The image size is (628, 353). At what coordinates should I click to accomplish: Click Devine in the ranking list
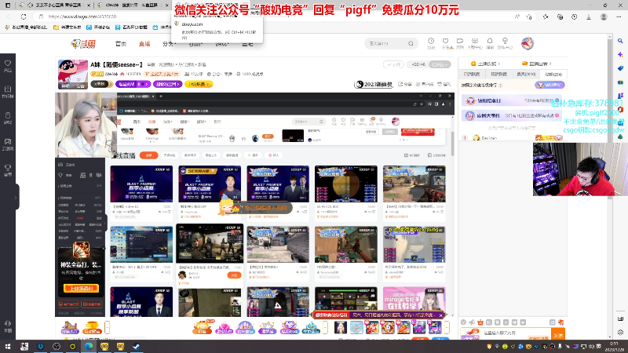[x=489, y=138]
